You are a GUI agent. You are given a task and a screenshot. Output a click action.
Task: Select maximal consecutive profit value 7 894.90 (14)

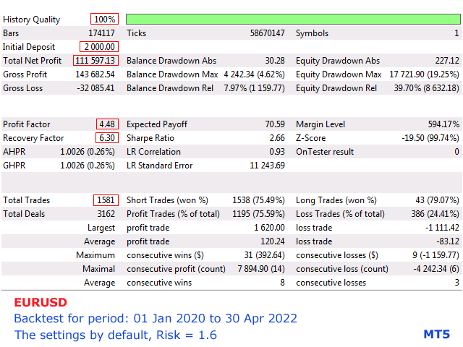pos(261,269)
